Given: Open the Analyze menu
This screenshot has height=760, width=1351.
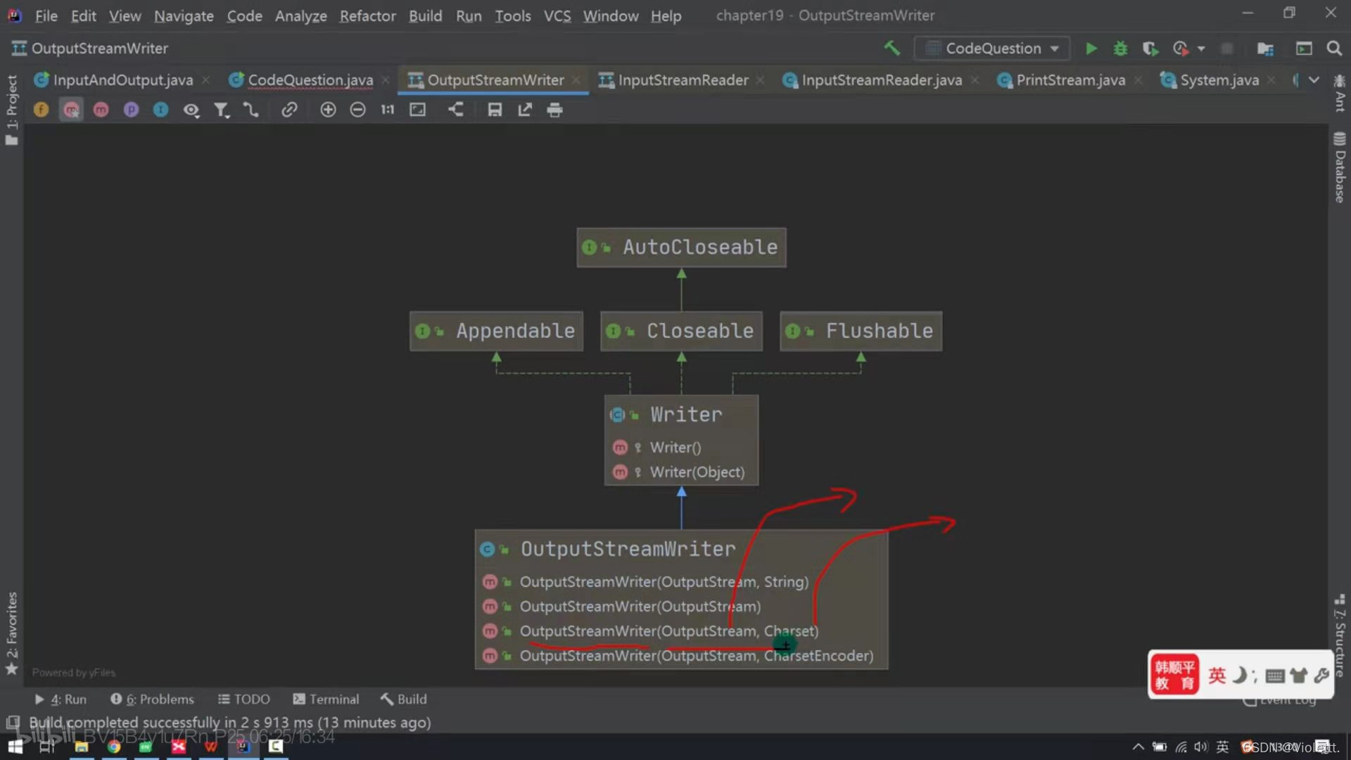Looking at the screenshot, I should [300, 15].
